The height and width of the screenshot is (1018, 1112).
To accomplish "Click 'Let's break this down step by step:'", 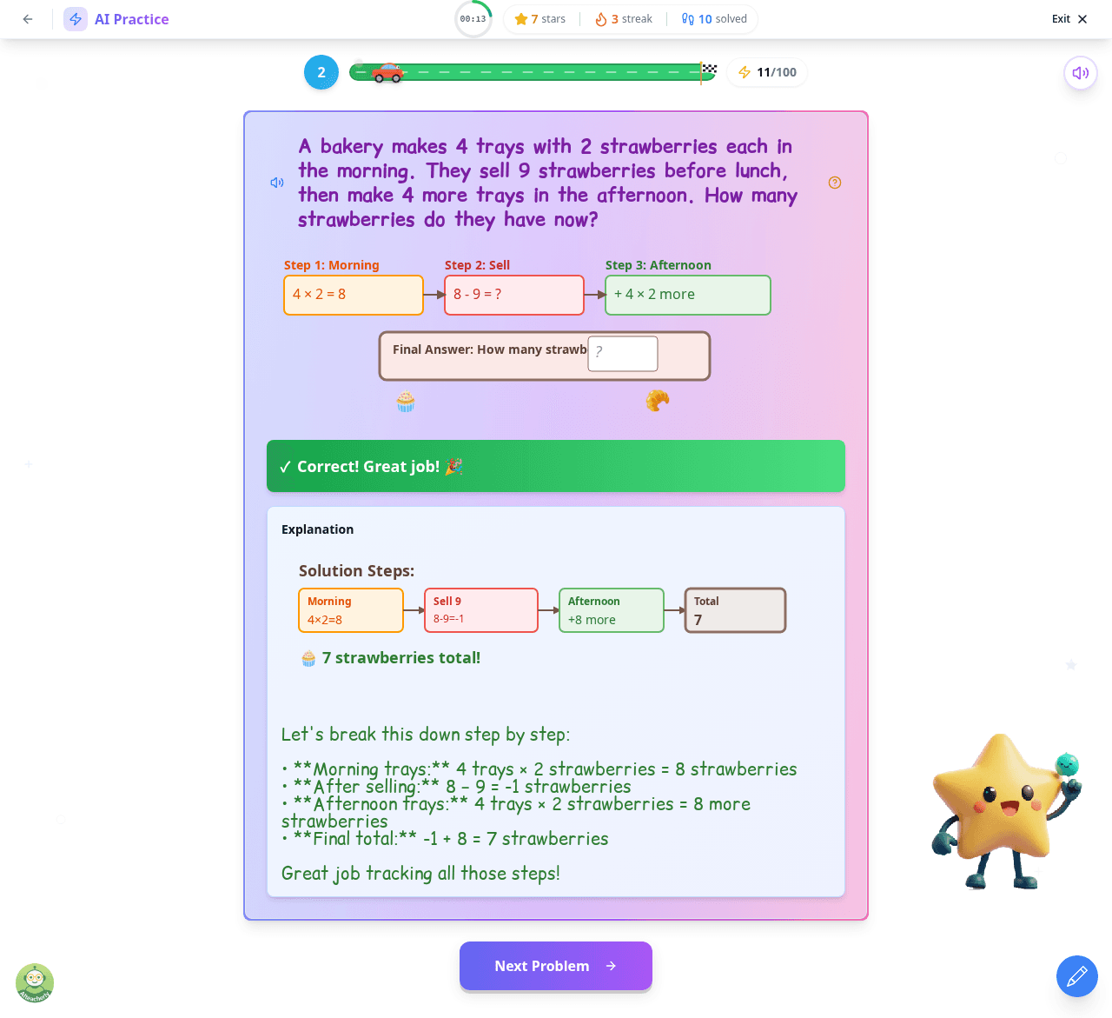I will click(426, 735).
